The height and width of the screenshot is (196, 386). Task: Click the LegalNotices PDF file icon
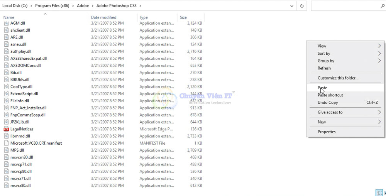pos(6,129)
